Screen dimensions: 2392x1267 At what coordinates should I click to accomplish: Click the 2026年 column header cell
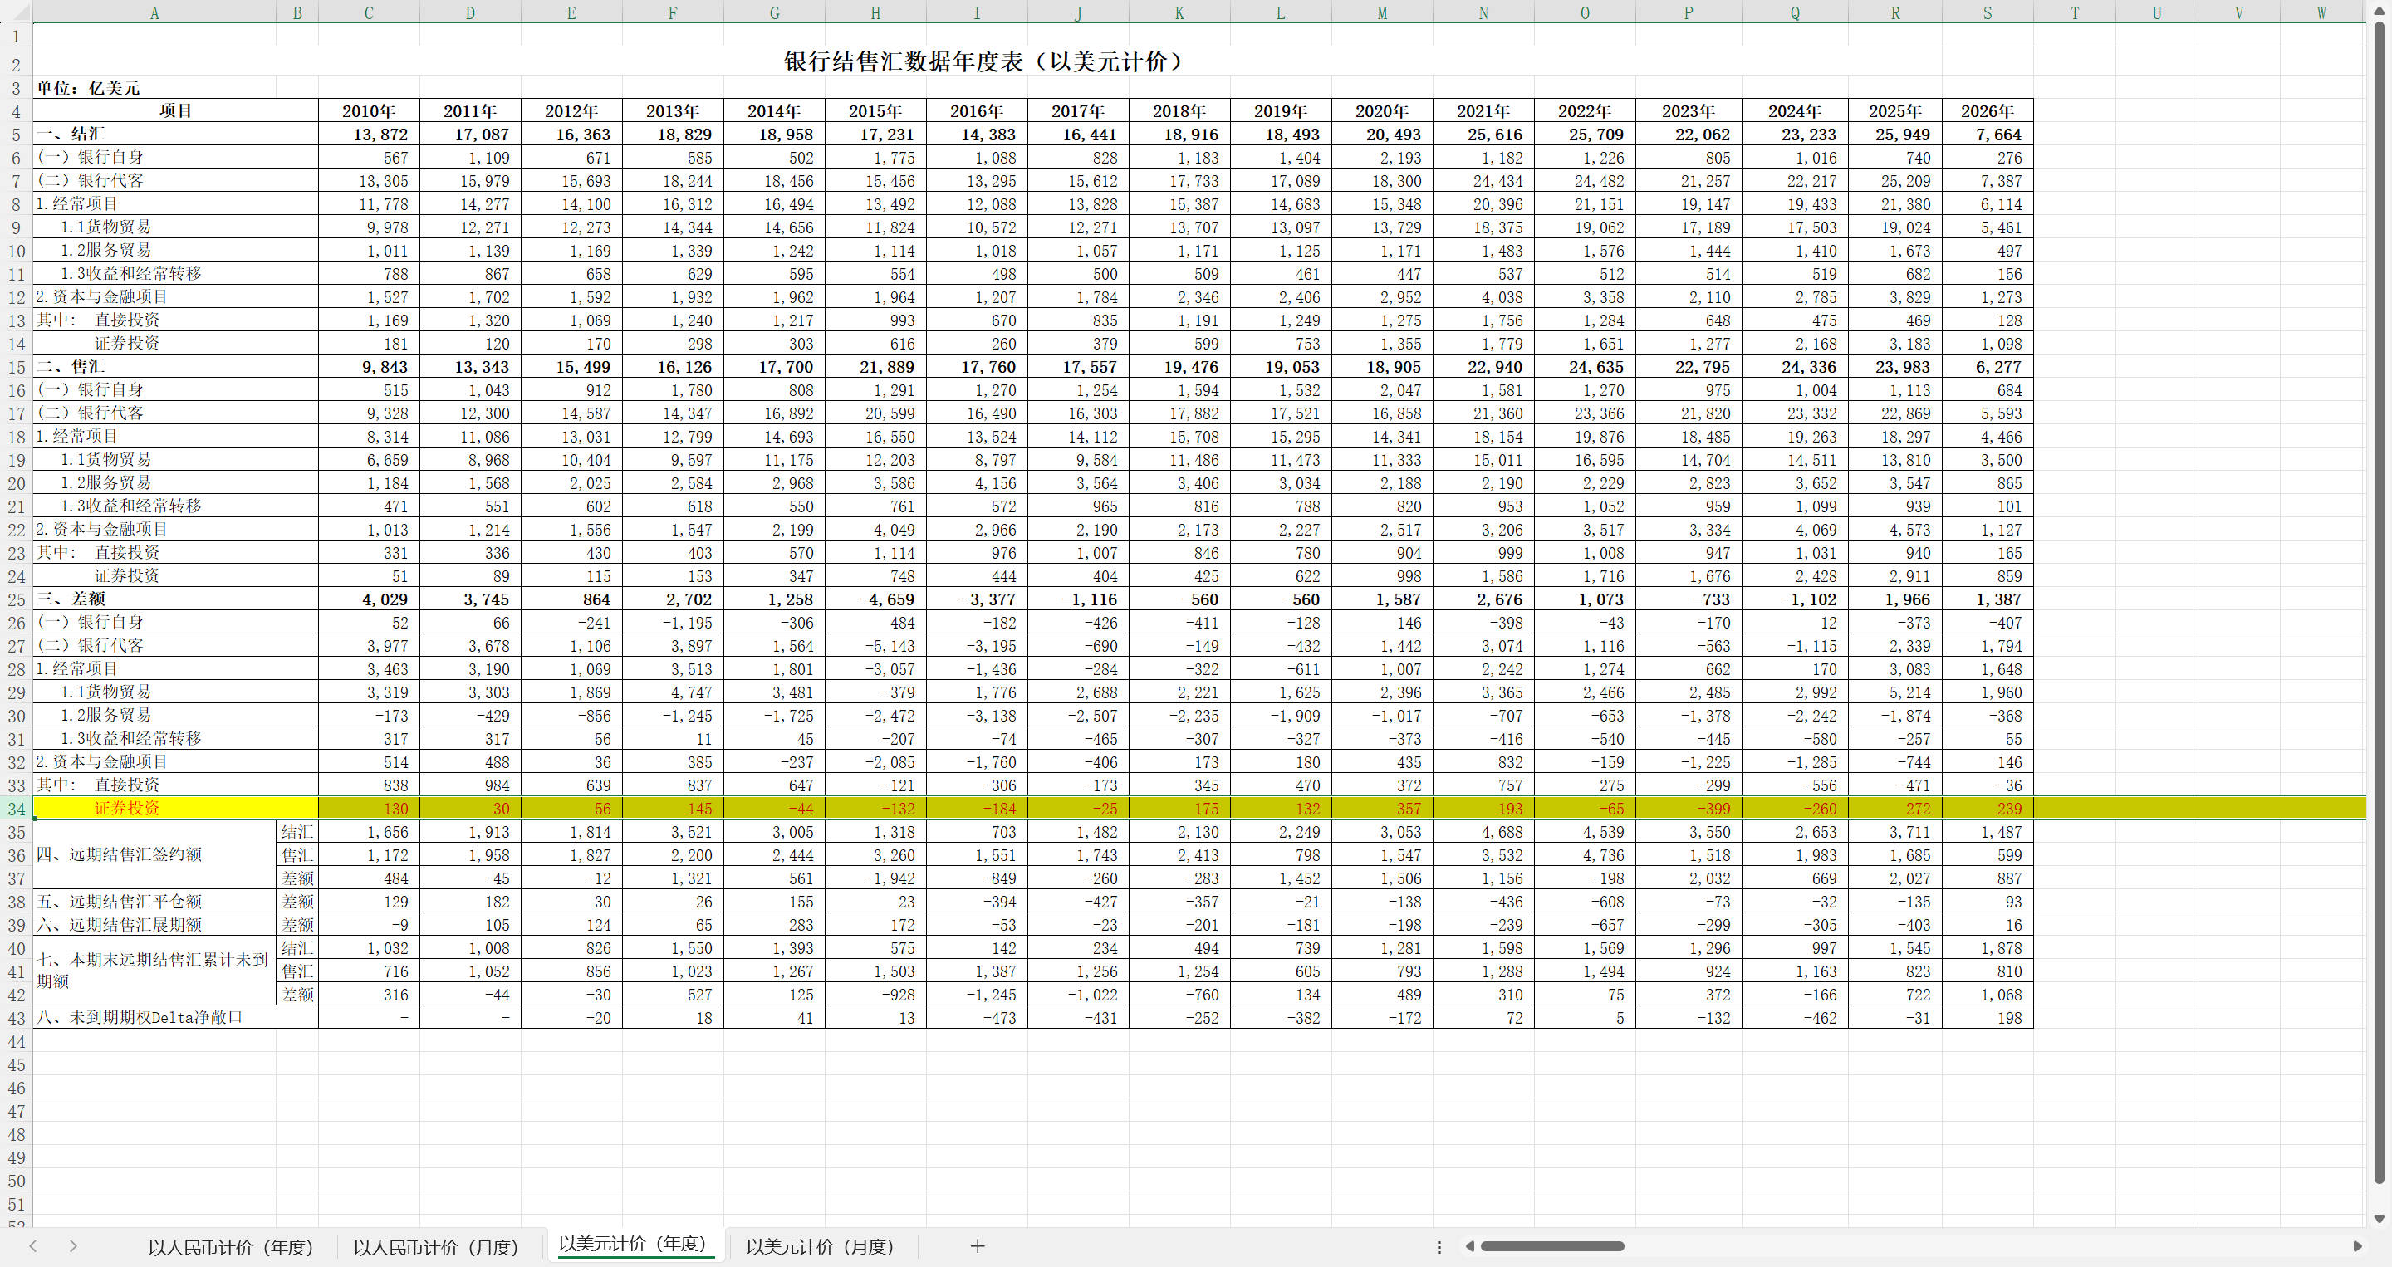coord(1986,110)
